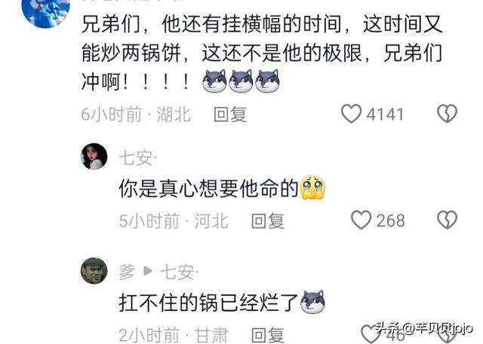Tap the top comment text 兄弟们冲啊
This screenshot has width=483, height=344.
pyautogui.click(x=262, y=53)
